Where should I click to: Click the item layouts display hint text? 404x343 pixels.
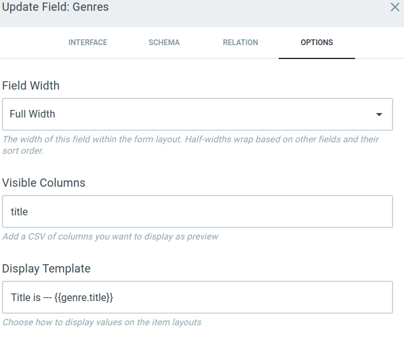[102, 322]
